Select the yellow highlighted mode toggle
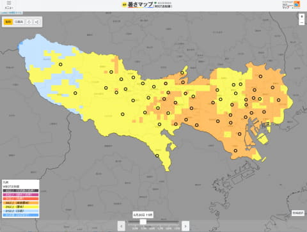This screenshot has width=307, height=232. click(8, 22)
